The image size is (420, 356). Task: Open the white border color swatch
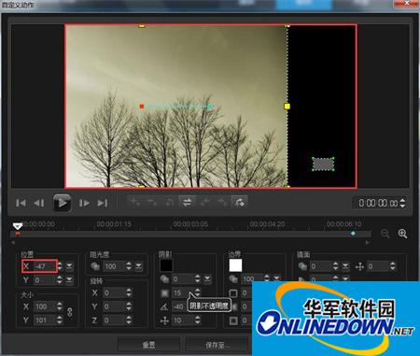(235, 265)
